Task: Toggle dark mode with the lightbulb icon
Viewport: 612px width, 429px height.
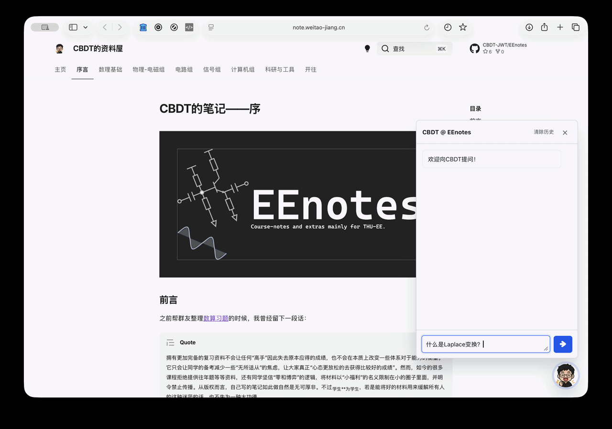Action: point(367,48)
